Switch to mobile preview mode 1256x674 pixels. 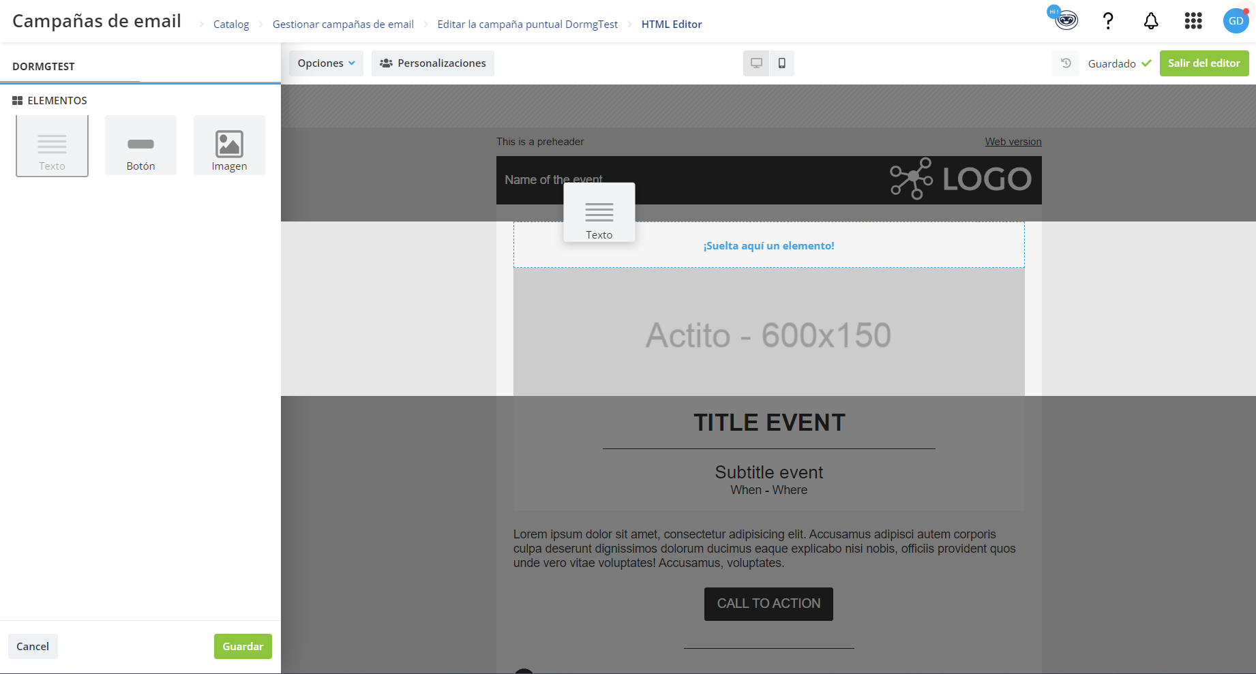coord(782,63)
